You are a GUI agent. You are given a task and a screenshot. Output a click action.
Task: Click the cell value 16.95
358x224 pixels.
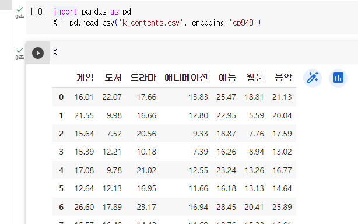click(x=146, y=188)
